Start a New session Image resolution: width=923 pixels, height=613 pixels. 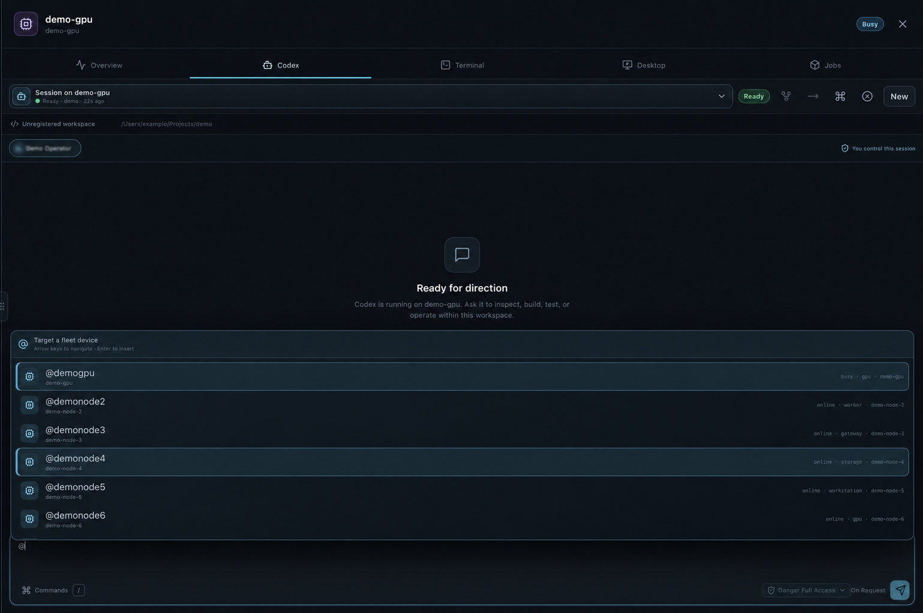click(899, 96)
